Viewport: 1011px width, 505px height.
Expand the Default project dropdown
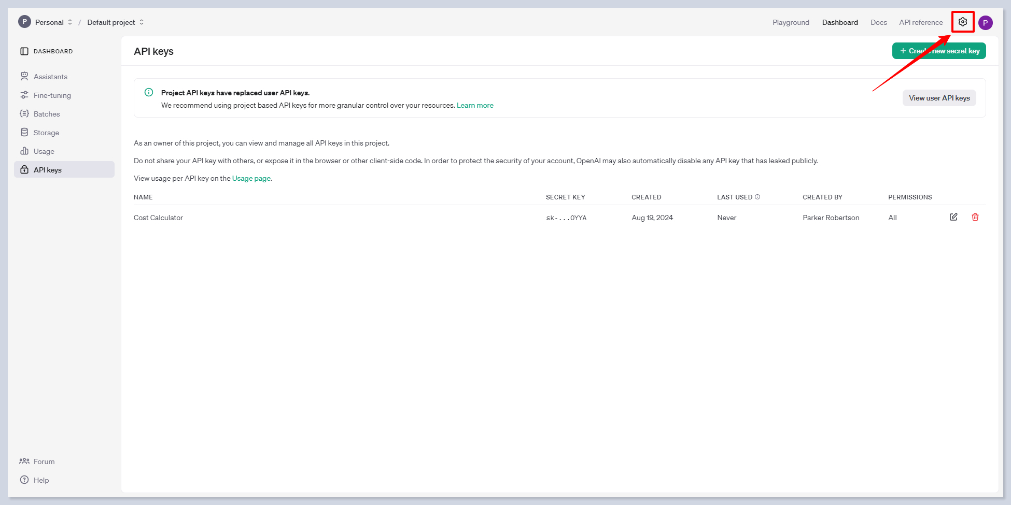tap(115, 22)
